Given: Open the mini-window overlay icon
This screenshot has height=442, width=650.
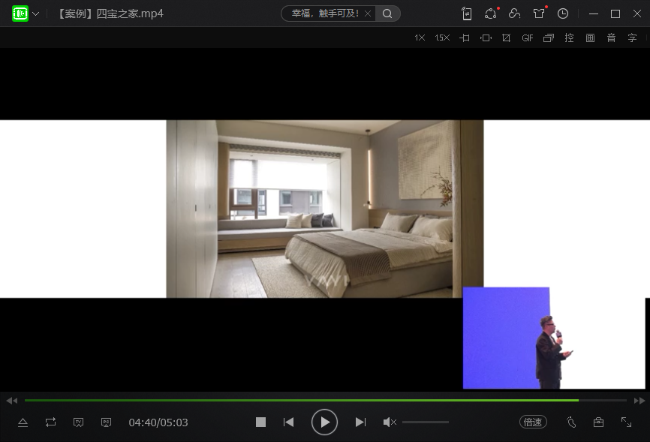Looking at the screenshot, I should point(549,38).
